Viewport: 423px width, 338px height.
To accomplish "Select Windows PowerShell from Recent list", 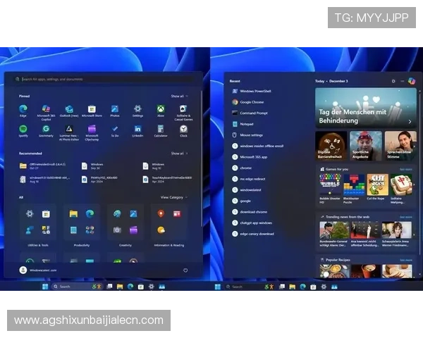I will tap(255, 91).
